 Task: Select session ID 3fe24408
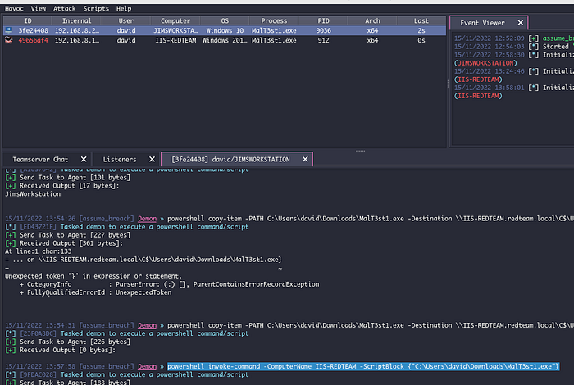[x=34, y=30]
